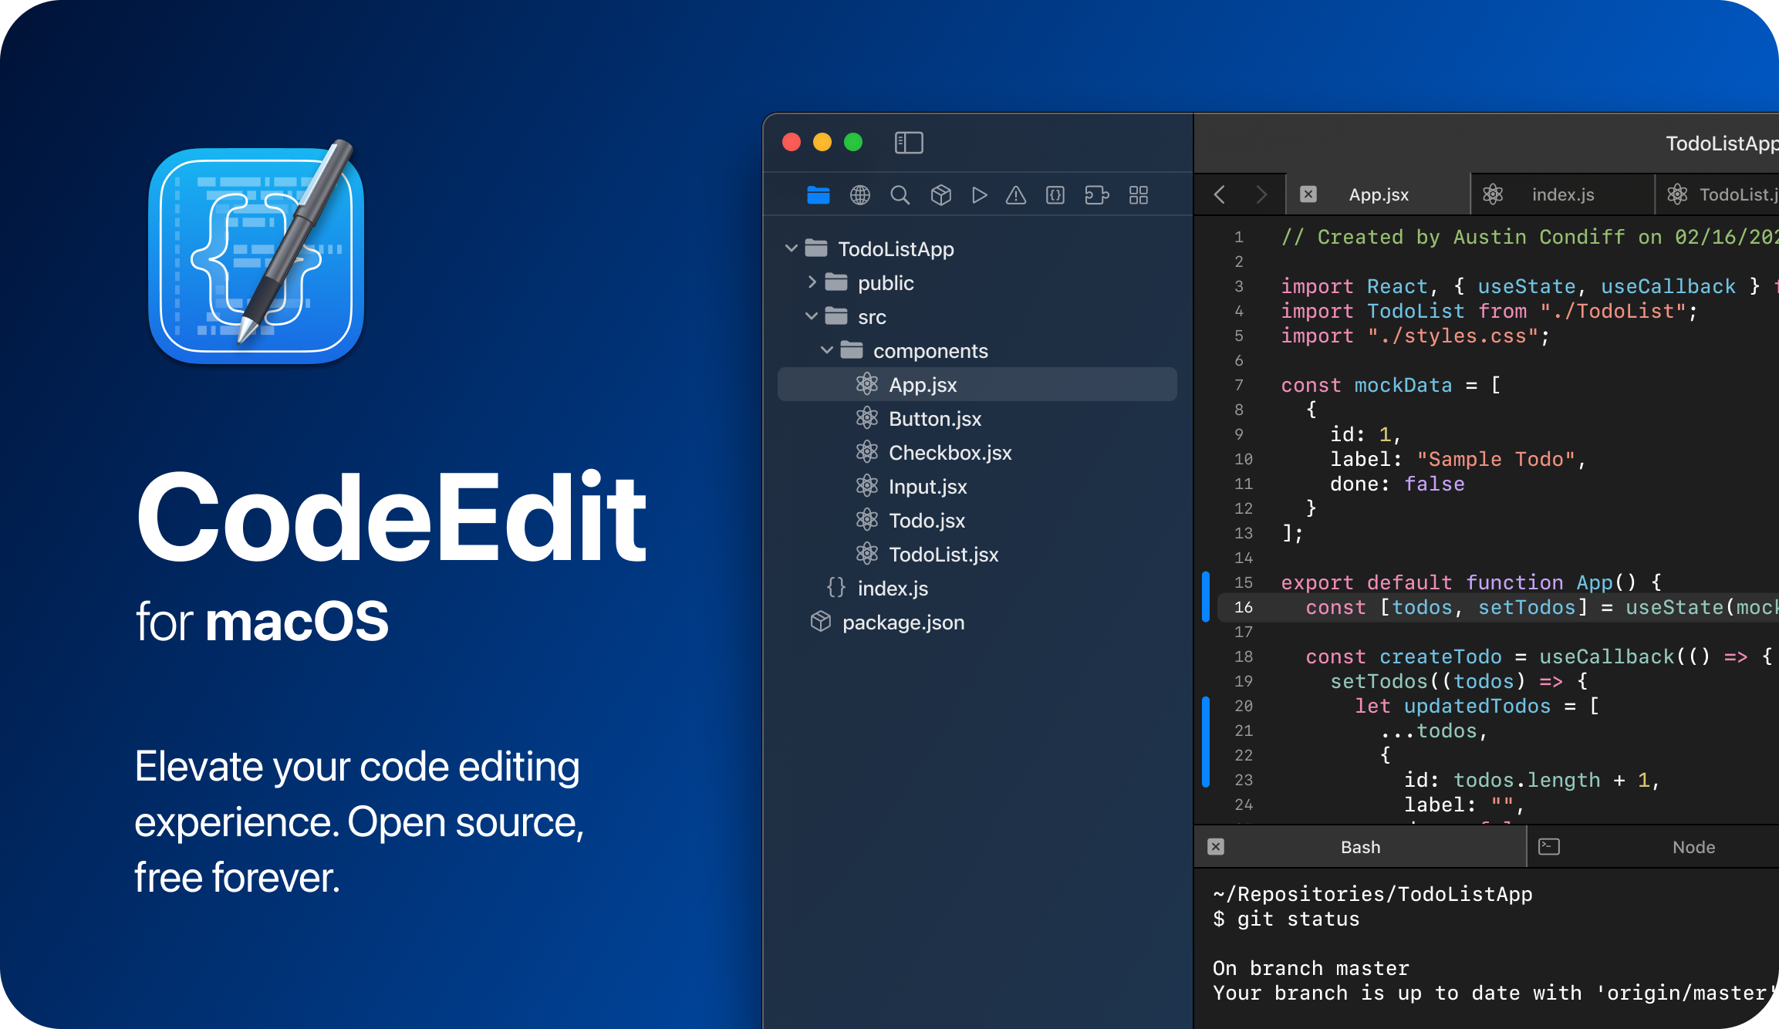Go back with the editor back arrow
1779x1029 pixels.
click(1220, 194)
